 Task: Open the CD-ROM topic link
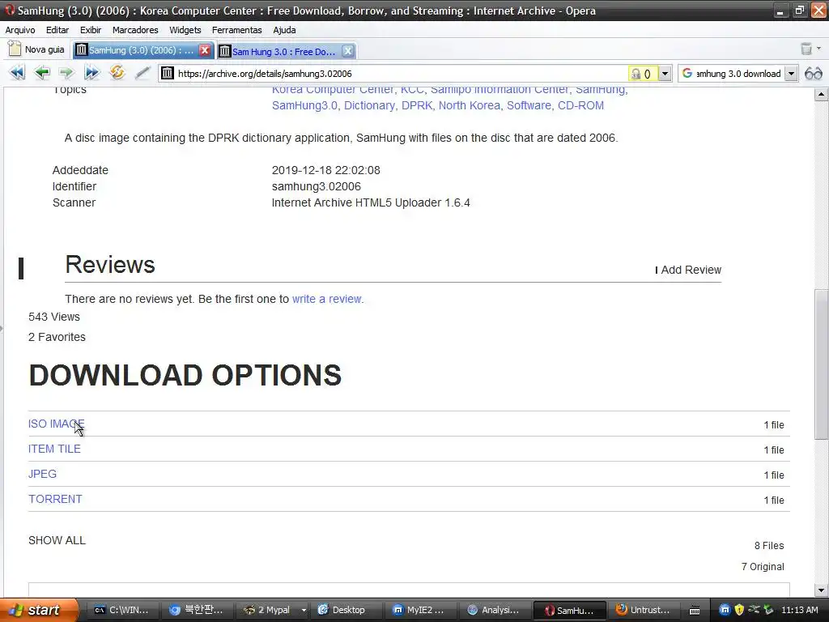click(580, 105)
